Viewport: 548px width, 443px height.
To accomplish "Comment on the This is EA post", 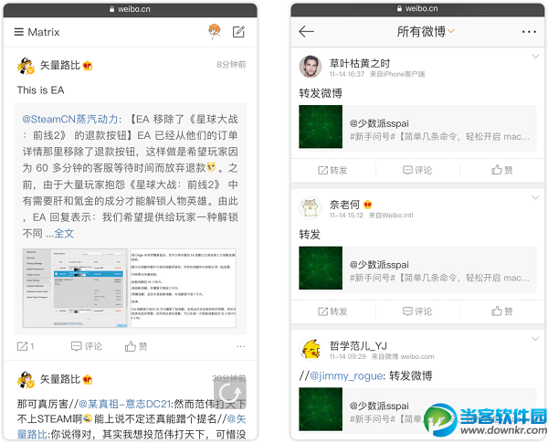I will click(87, 346).
